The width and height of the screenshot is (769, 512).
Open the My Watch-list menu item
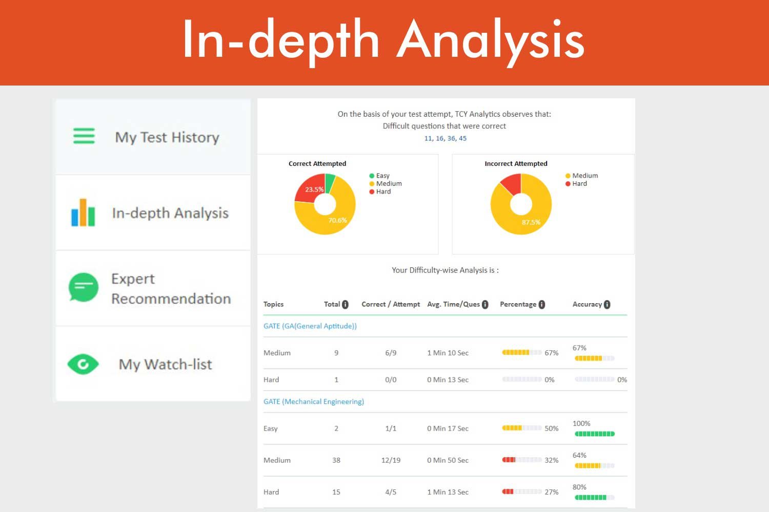(165, 365)
